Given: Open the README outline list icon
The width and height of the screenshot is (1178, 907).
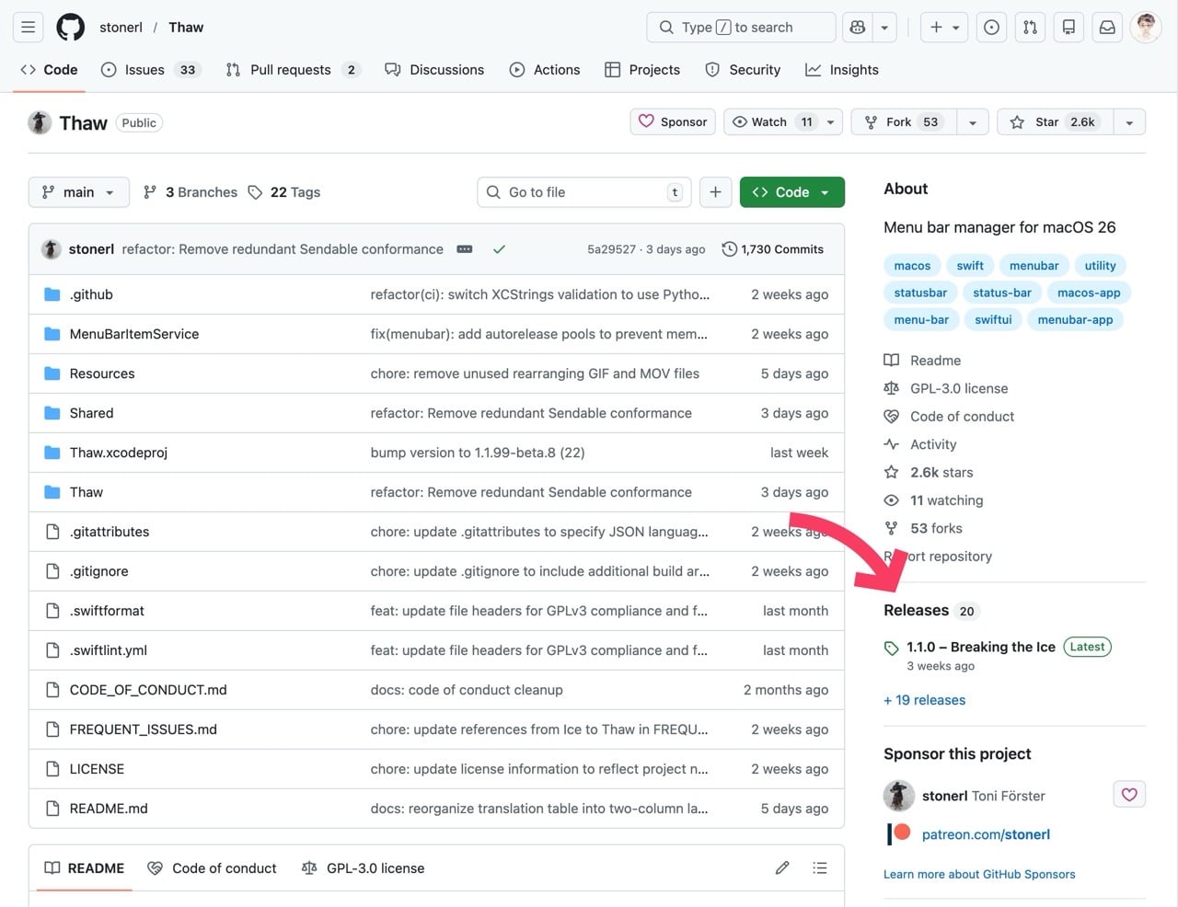Looking at the screenshot, I should point(820,867).
